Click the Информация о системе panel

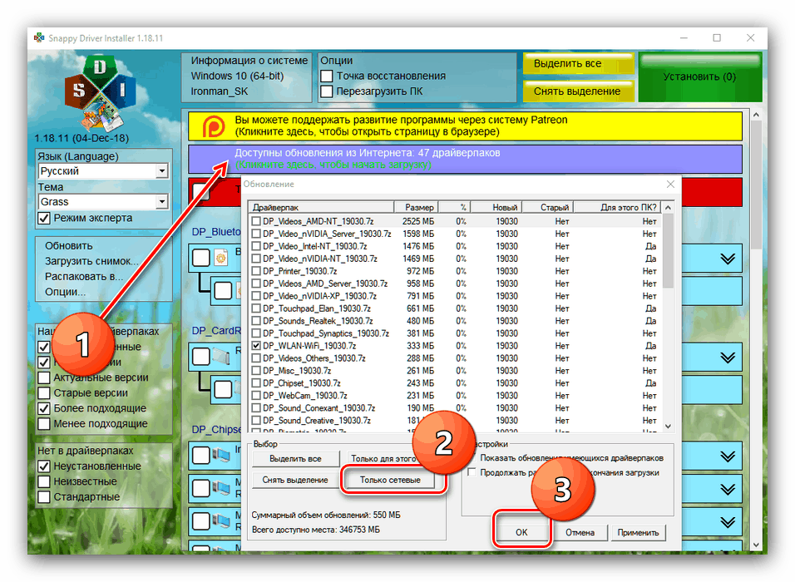[x=248, y=76]
